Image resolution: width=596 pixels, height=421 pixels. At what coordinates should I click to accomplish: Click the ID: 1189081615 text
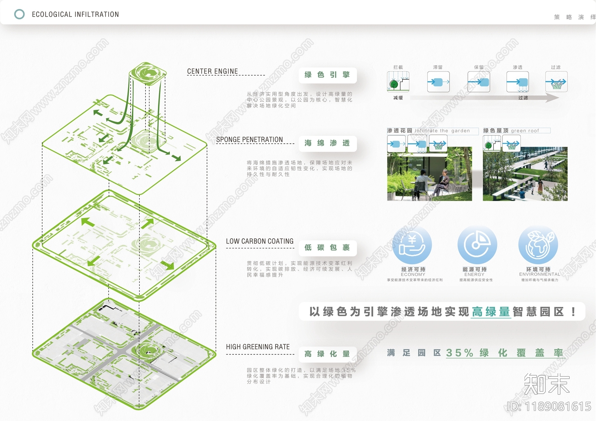pyautogui.click(x=549, y=406)
